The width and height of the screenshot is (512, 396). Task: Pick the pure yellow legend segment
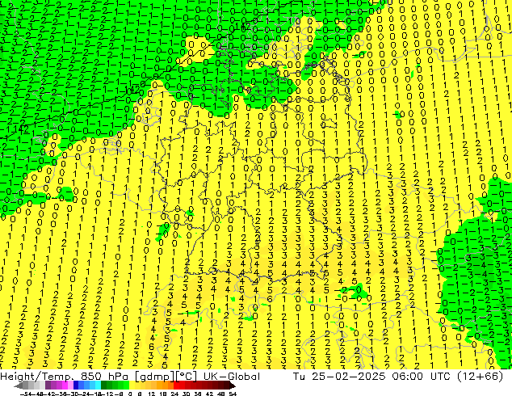pyautogui.click(x=132, y=385)
